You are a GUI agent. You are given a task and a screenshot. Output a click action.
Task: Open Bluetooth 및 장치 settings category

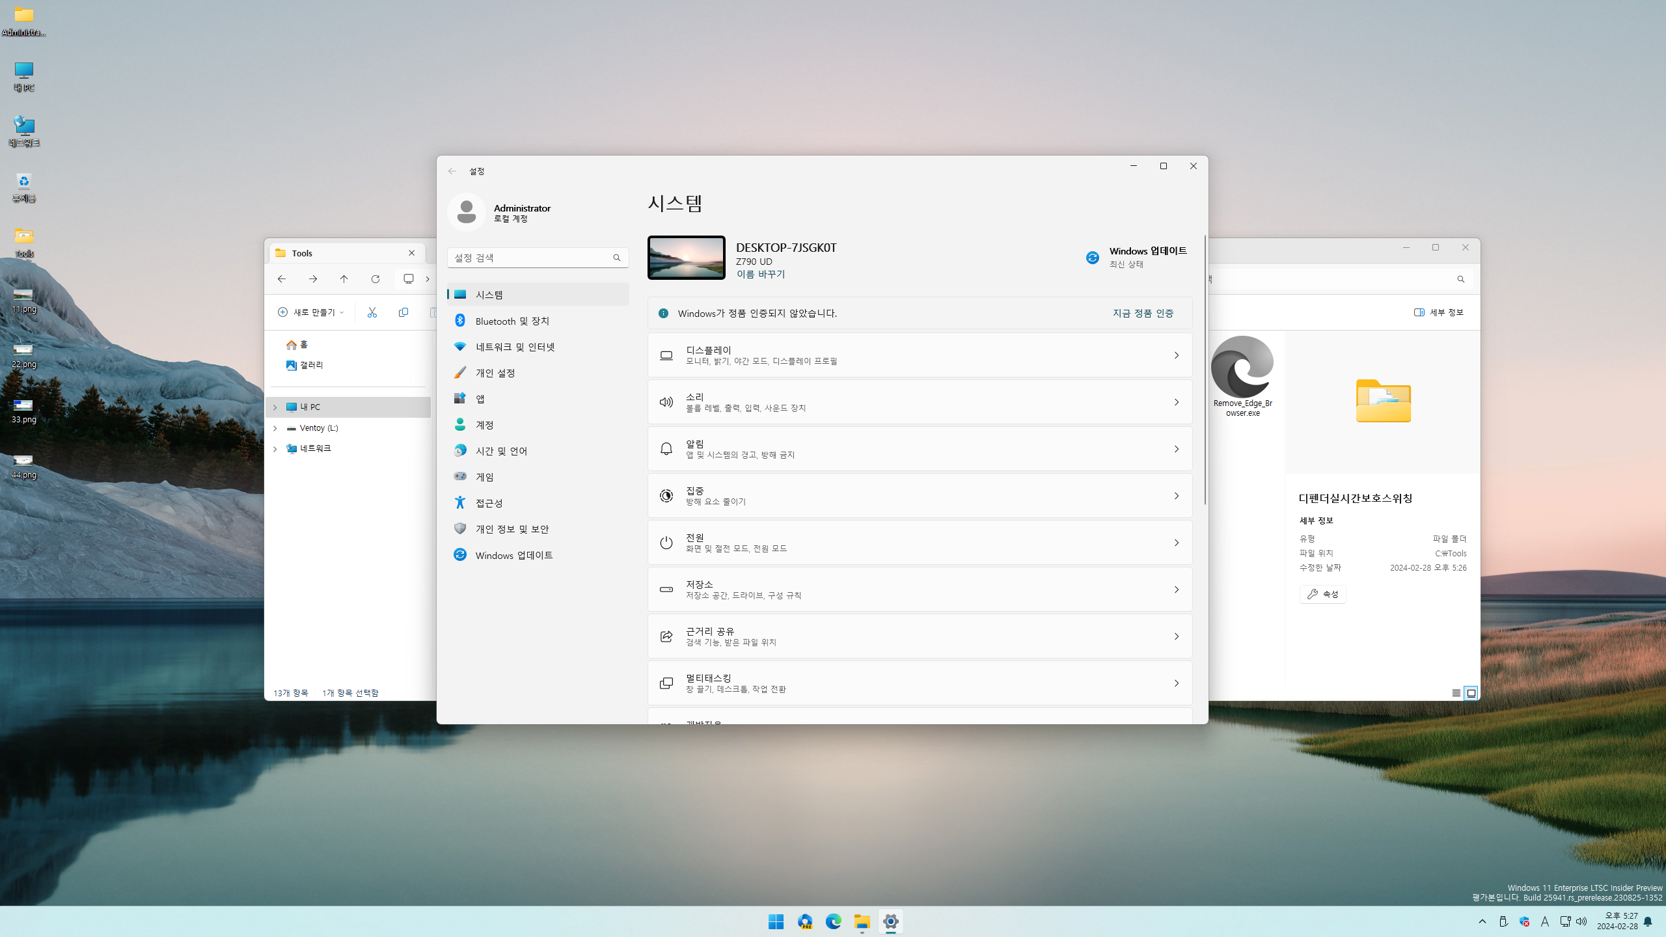tap(538, 321)
